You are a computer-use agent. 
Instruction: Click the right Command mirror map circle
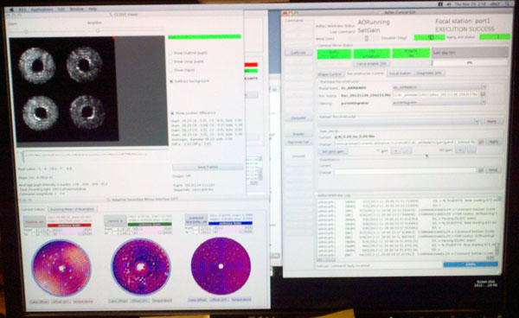coord(221,266)
